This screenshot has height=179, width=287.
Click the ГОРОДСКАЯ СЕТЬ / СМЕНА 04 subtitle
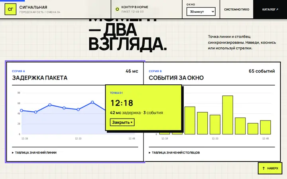[40, 12]
